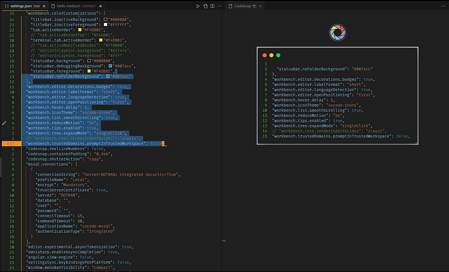
Task: Click "statusBar.noFolderBackground" in CodeSnap preview
Action: [x=312, y=69]
